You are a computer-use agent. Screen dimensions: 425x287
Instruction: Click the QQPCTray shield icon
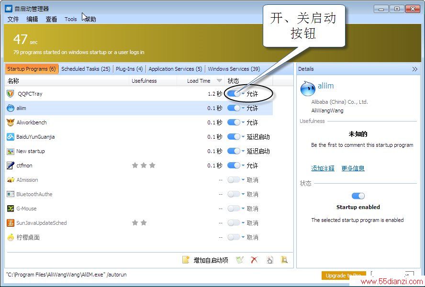tap(11, 94)
